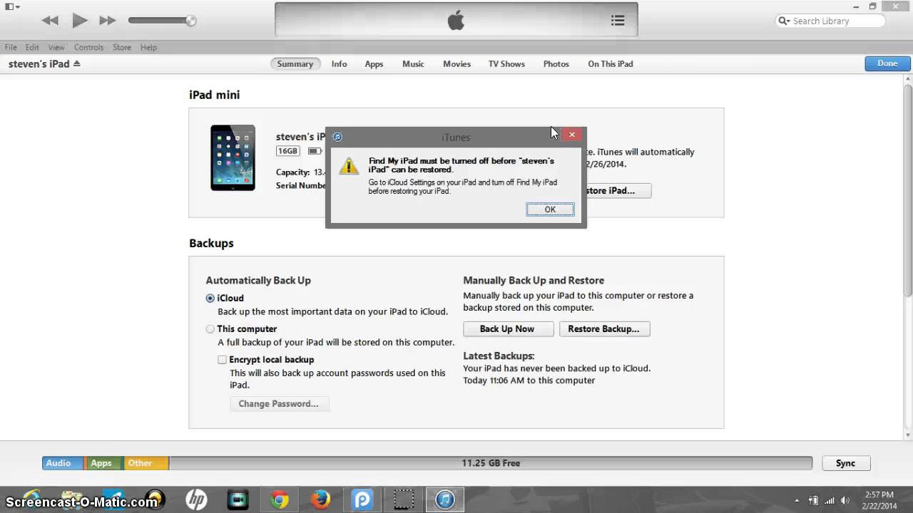The image size is (913, 513).
Task: Select the This computer radio button
Action: pos(210,329)
